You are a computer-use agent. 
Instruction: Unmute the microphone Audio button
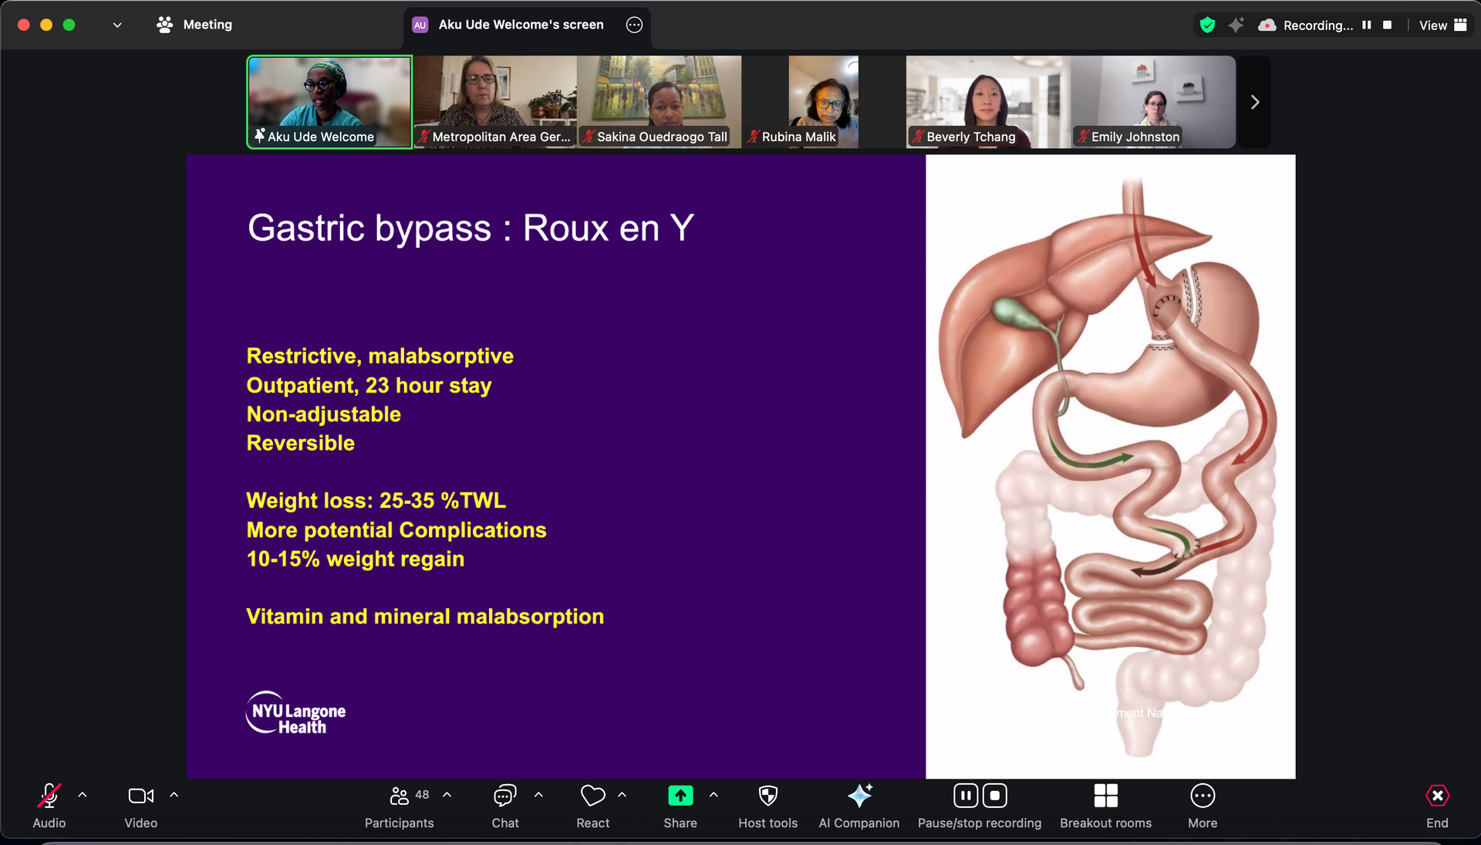[x=49, y=805]
